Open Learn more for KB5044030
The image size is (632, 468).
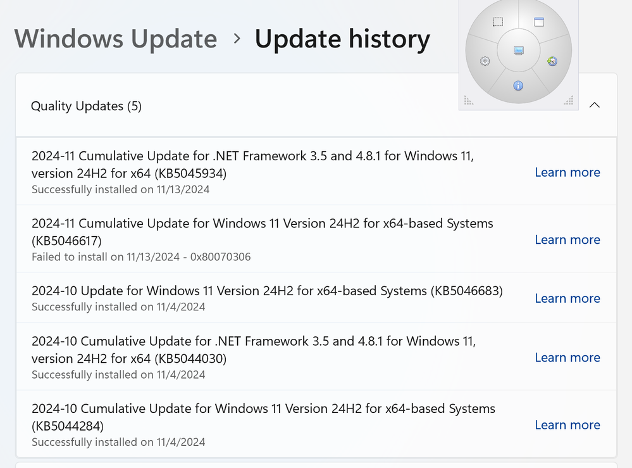pos(567,357)
